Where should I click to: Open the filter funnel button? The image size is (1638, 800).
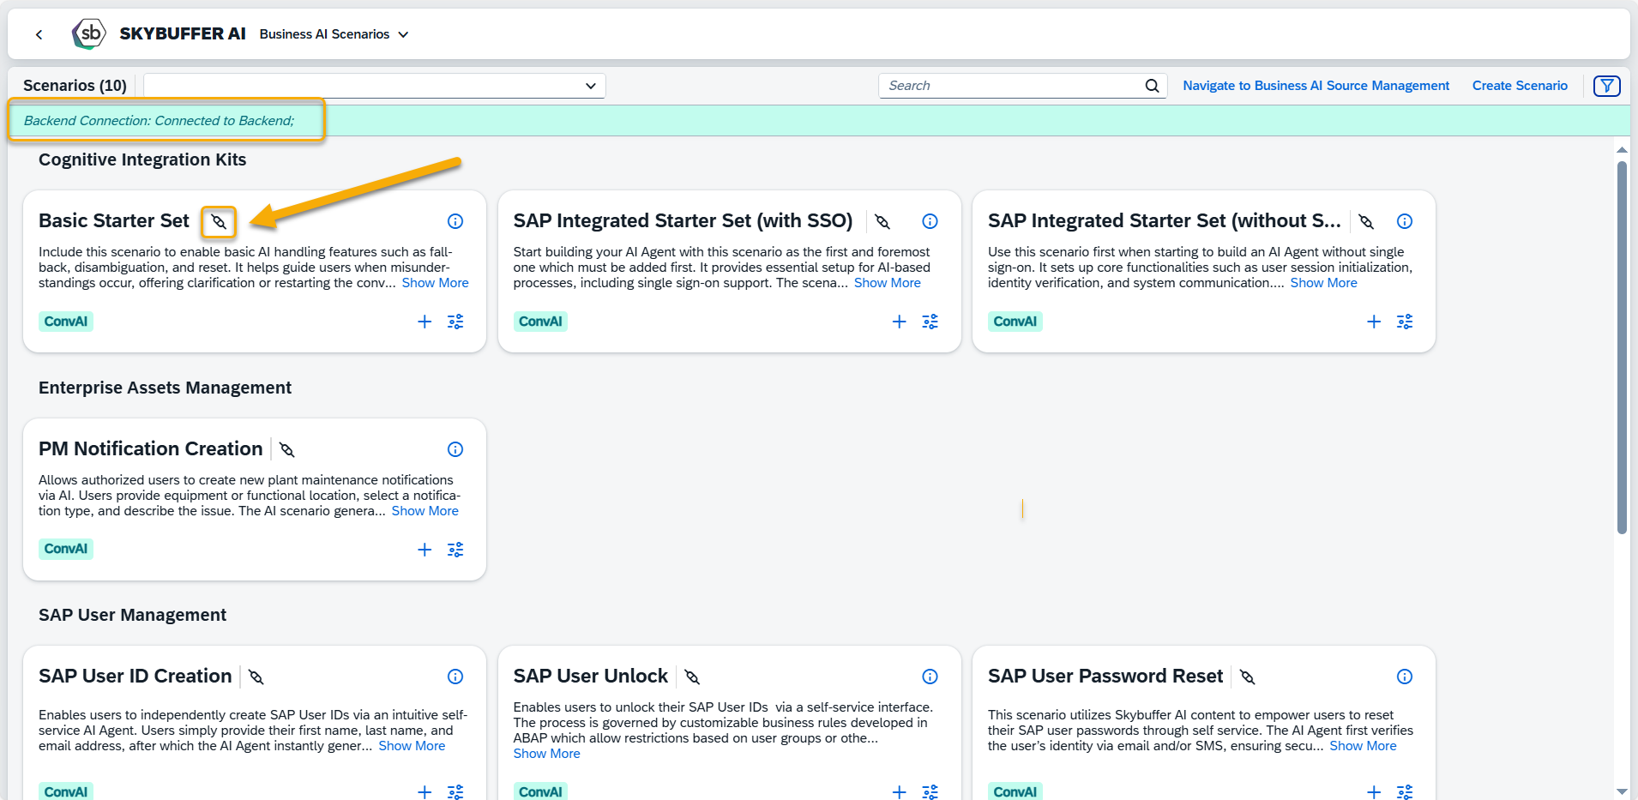point(1606,86)
